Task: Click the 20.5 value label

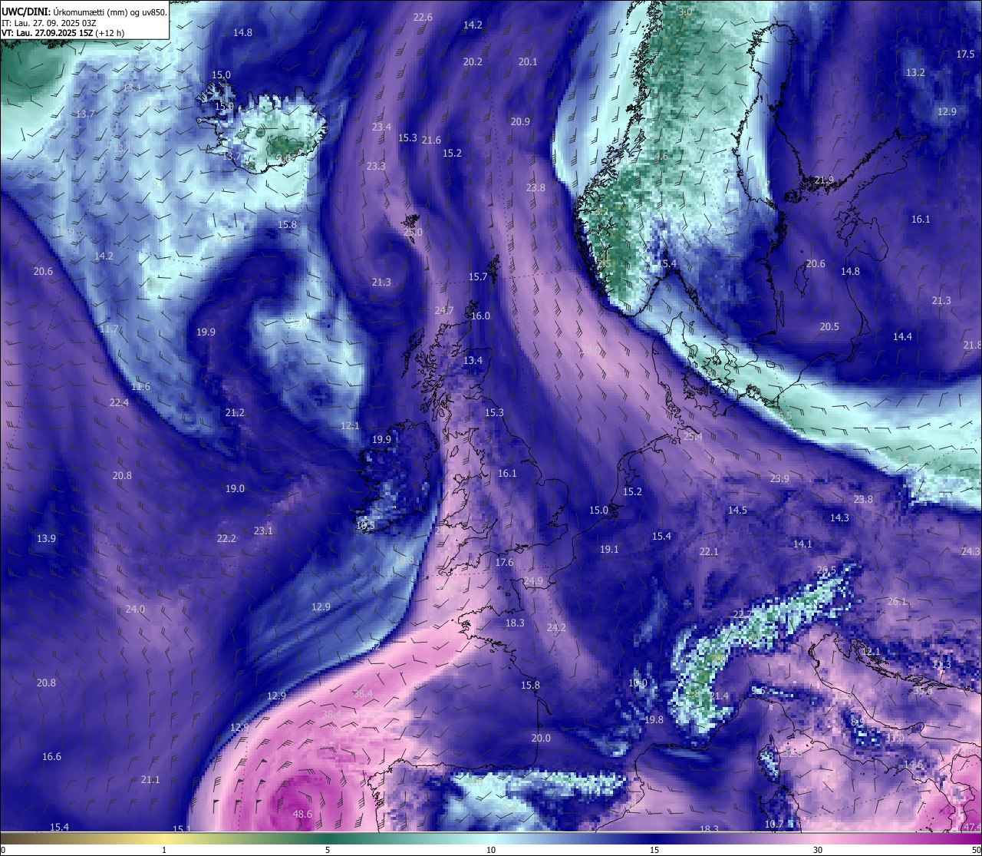Action: coord(829,326)
